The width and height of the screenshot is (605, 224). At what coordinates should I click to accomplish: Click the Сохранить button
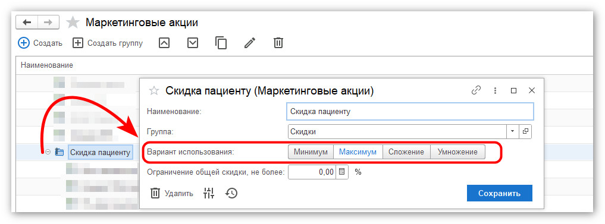(x=499, y=193)
